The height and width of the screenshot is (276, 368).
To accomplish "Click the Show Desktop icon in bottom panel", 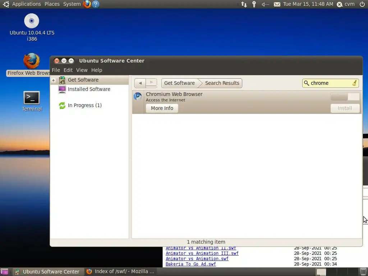I will coord(4,272).
